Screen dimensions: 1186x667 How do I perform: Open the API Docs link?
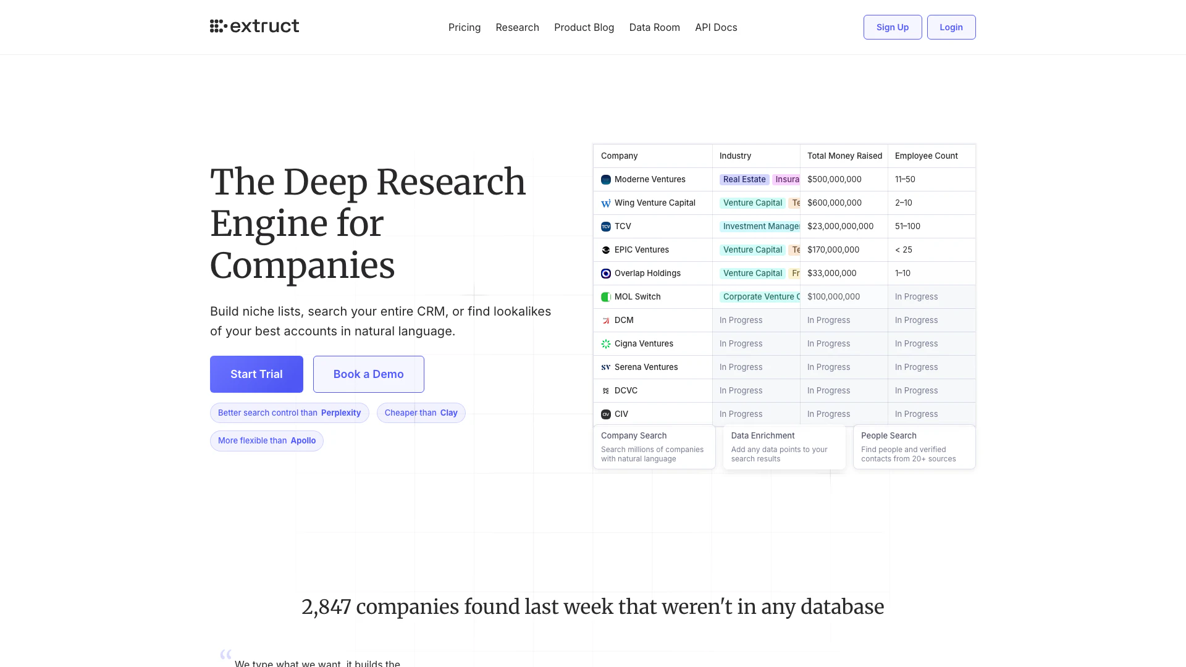(x=716, y=27)
